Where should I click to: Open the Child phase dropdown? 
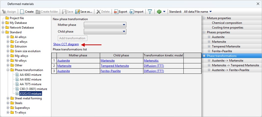point(124,32)
